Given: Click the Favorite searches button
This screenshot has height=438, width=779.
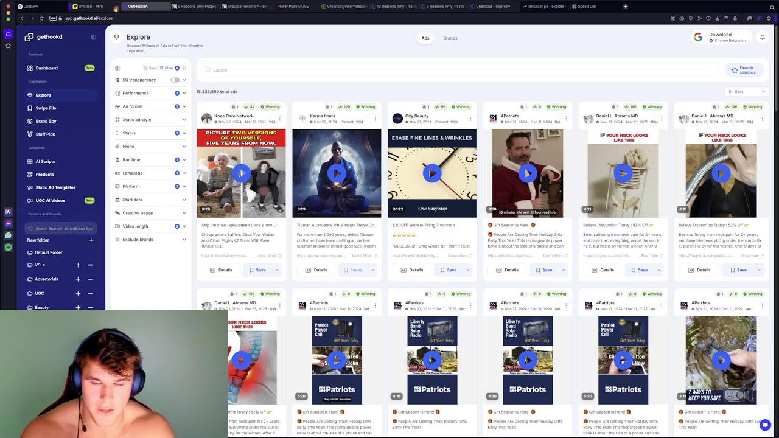Looking at the screenshot, I should click(744, 71).
